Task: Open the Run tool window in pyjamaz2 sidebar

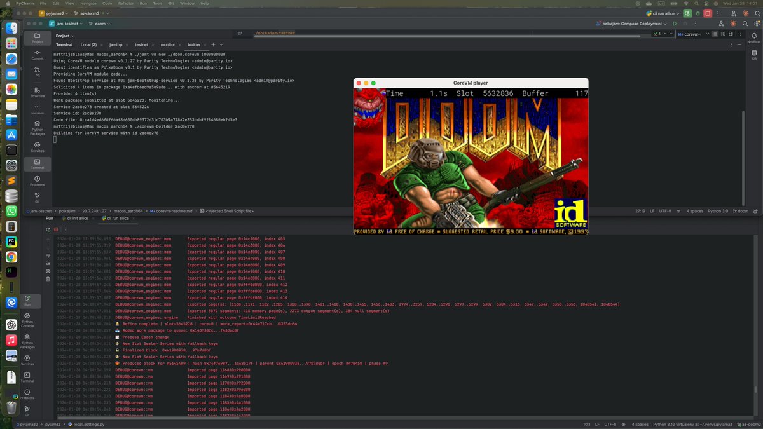Action: point(27,301)
